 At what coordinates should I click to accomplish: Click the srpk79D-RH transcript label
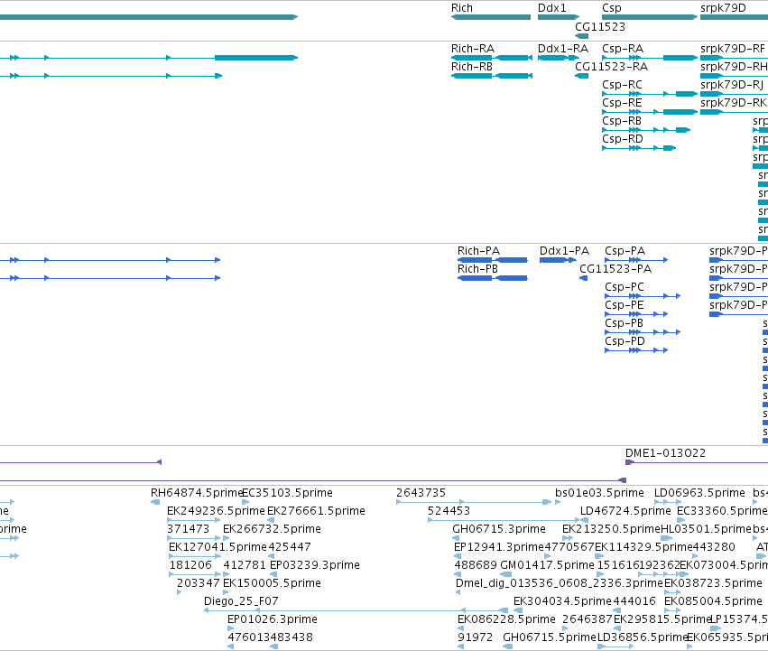pos(734,67)
